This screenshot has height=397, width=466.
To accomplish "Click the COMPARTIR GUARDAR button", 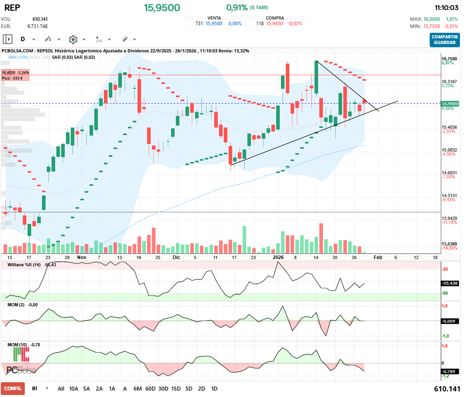I will [x=444, y=40].
